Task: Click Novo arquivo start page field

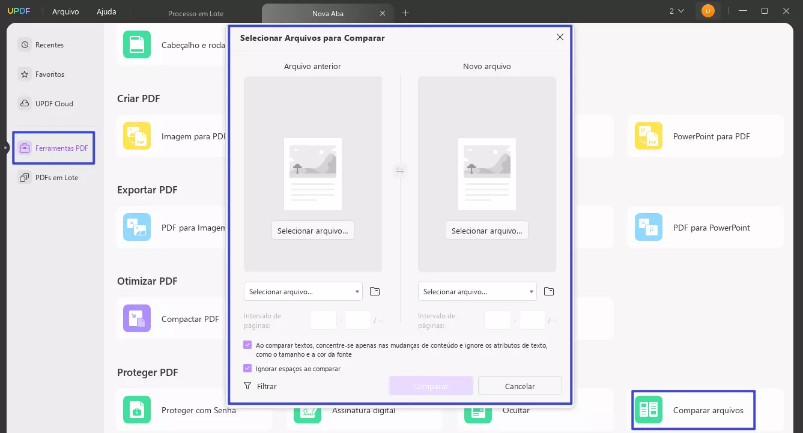Action: (x=498, y=320)
